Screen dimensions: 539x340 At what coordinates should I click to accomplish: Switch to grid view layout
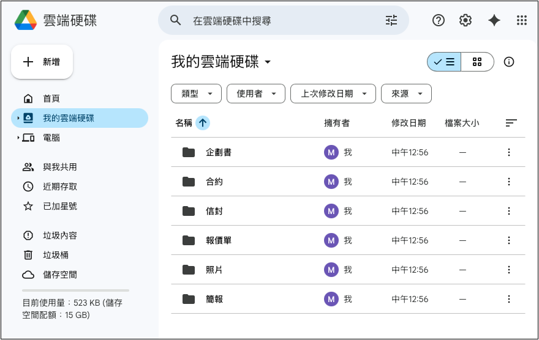(x=477, y=62)
